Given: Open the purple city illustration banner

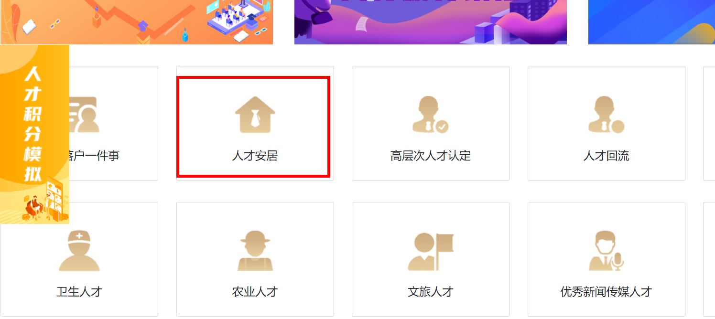Looking at the screenshot, I should click(431, 22).
